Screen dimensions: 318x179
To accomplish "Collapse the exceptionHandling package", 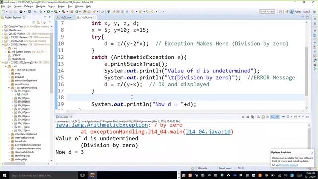I will point(9,88).
